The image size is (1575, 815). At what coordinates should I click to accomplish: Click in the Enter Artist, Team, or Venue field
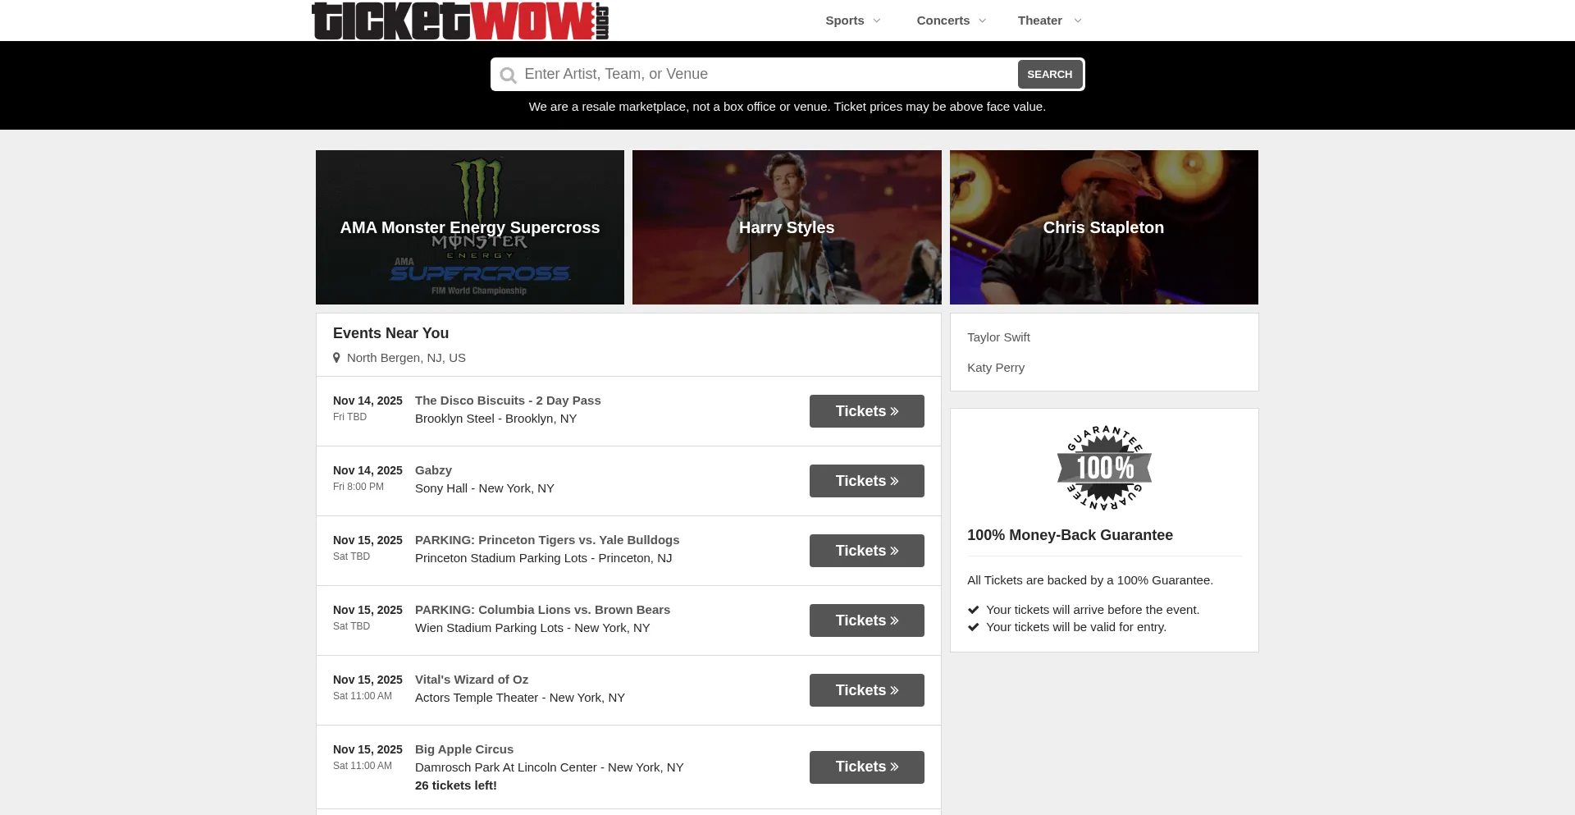click(769, 75)
